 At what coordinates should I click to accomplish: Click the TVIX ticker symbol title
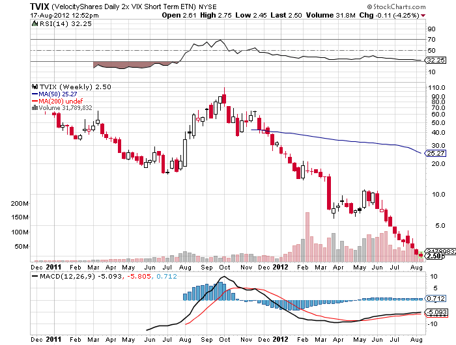(40, 7)
